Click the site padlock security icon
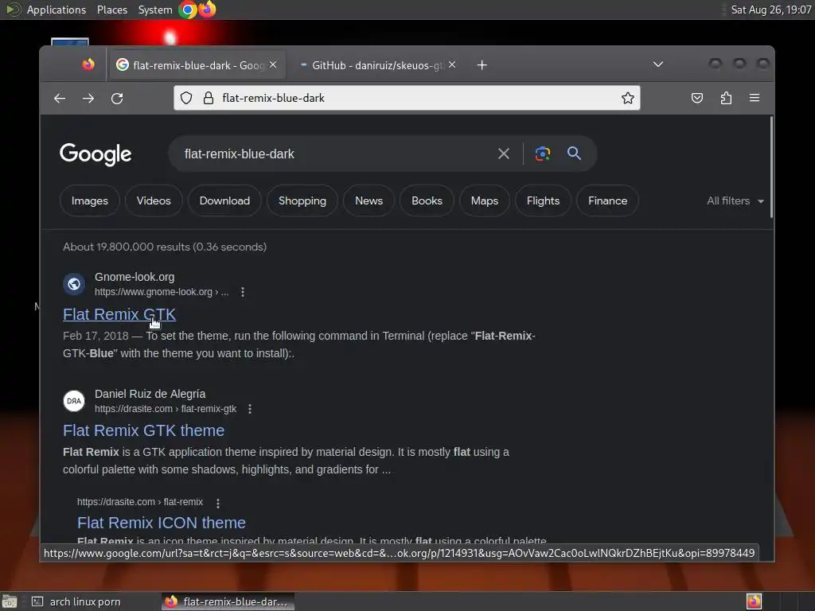 pos(209,98)
